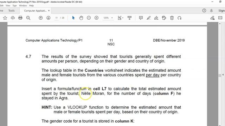Add a sticky note comment
The image size is (225, 126).
[141, 18]
